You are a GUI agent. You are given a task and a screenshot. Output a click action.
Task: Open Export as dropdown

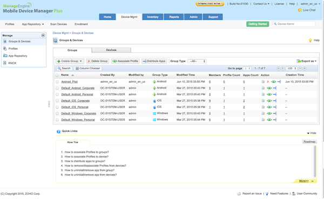click(x=306, y=61)
